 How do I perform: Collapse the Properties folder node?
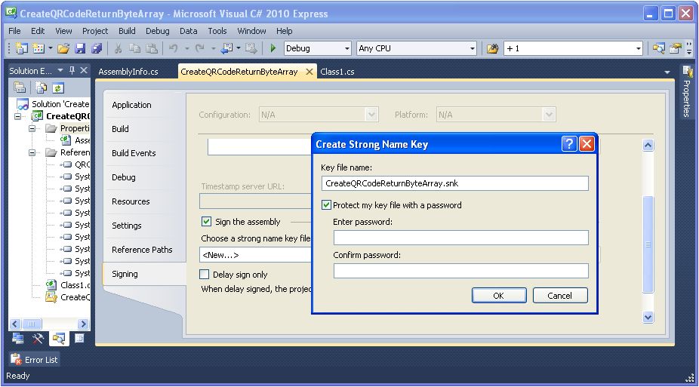(x=32, y=128)
